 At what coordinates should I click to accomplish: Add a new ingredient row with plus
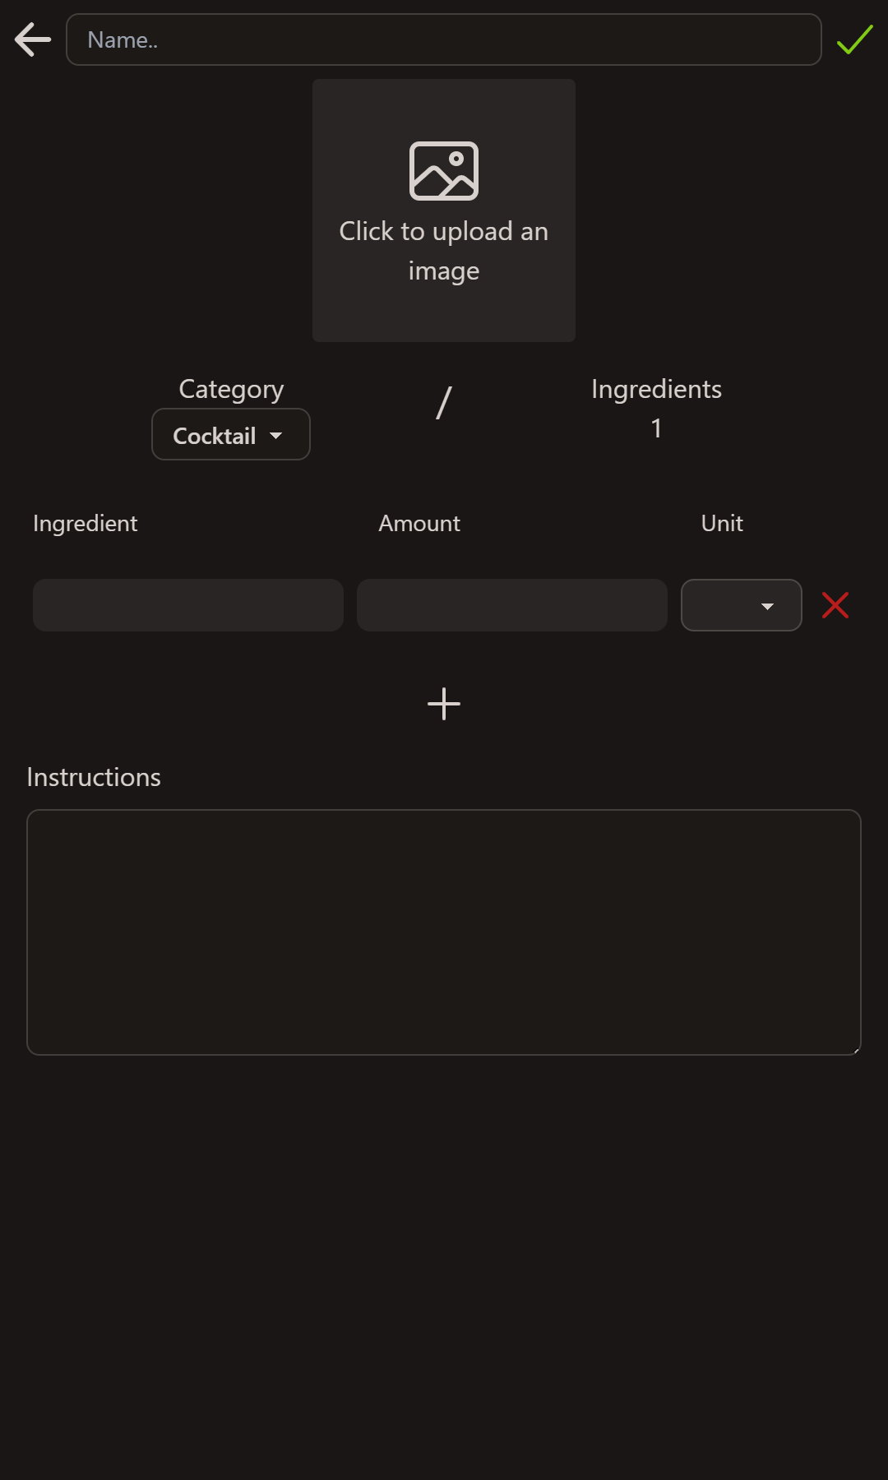pyautogui.click(x=444, y=704)
